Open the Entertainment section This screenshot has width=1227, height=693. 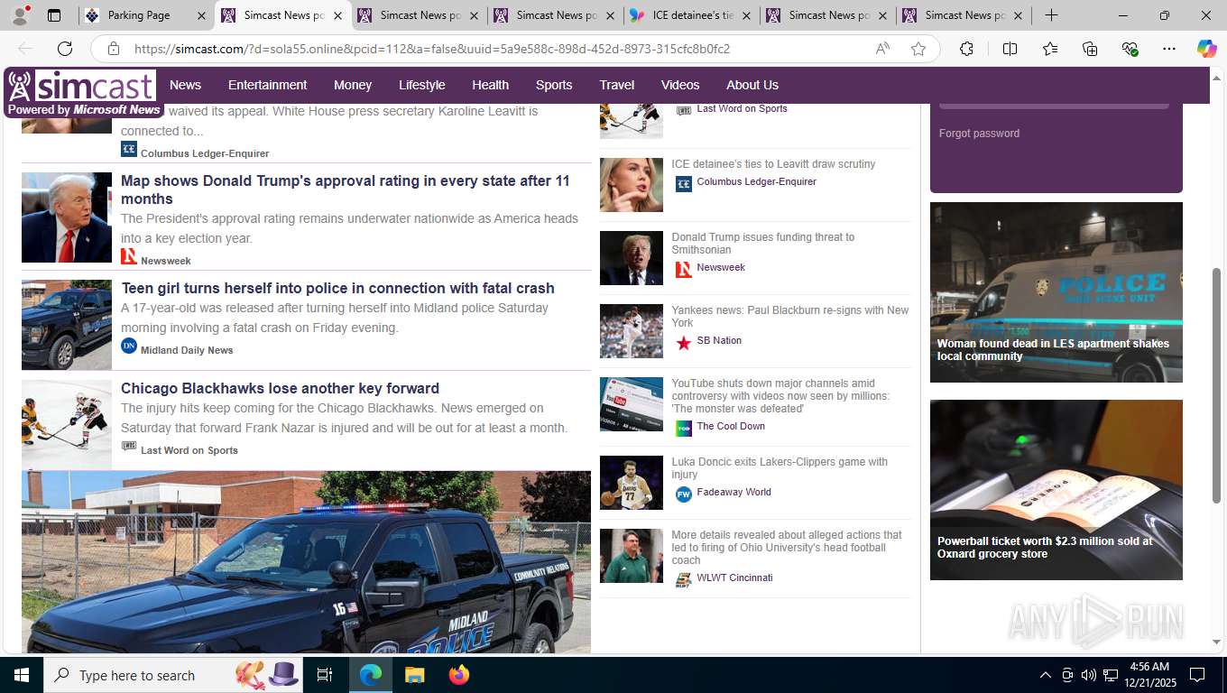(267, 85)
